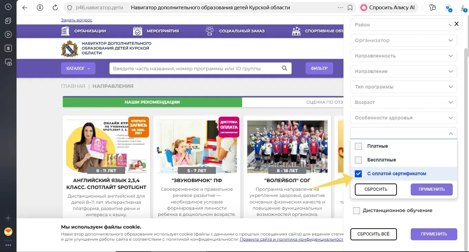The height and width of the screenshot is (252, 469).
Task: Open the sidebar icon showing number 8
Action: click(x=8, y=48)
